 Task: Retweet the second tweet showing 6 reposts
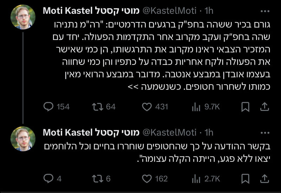coord(98,179)
